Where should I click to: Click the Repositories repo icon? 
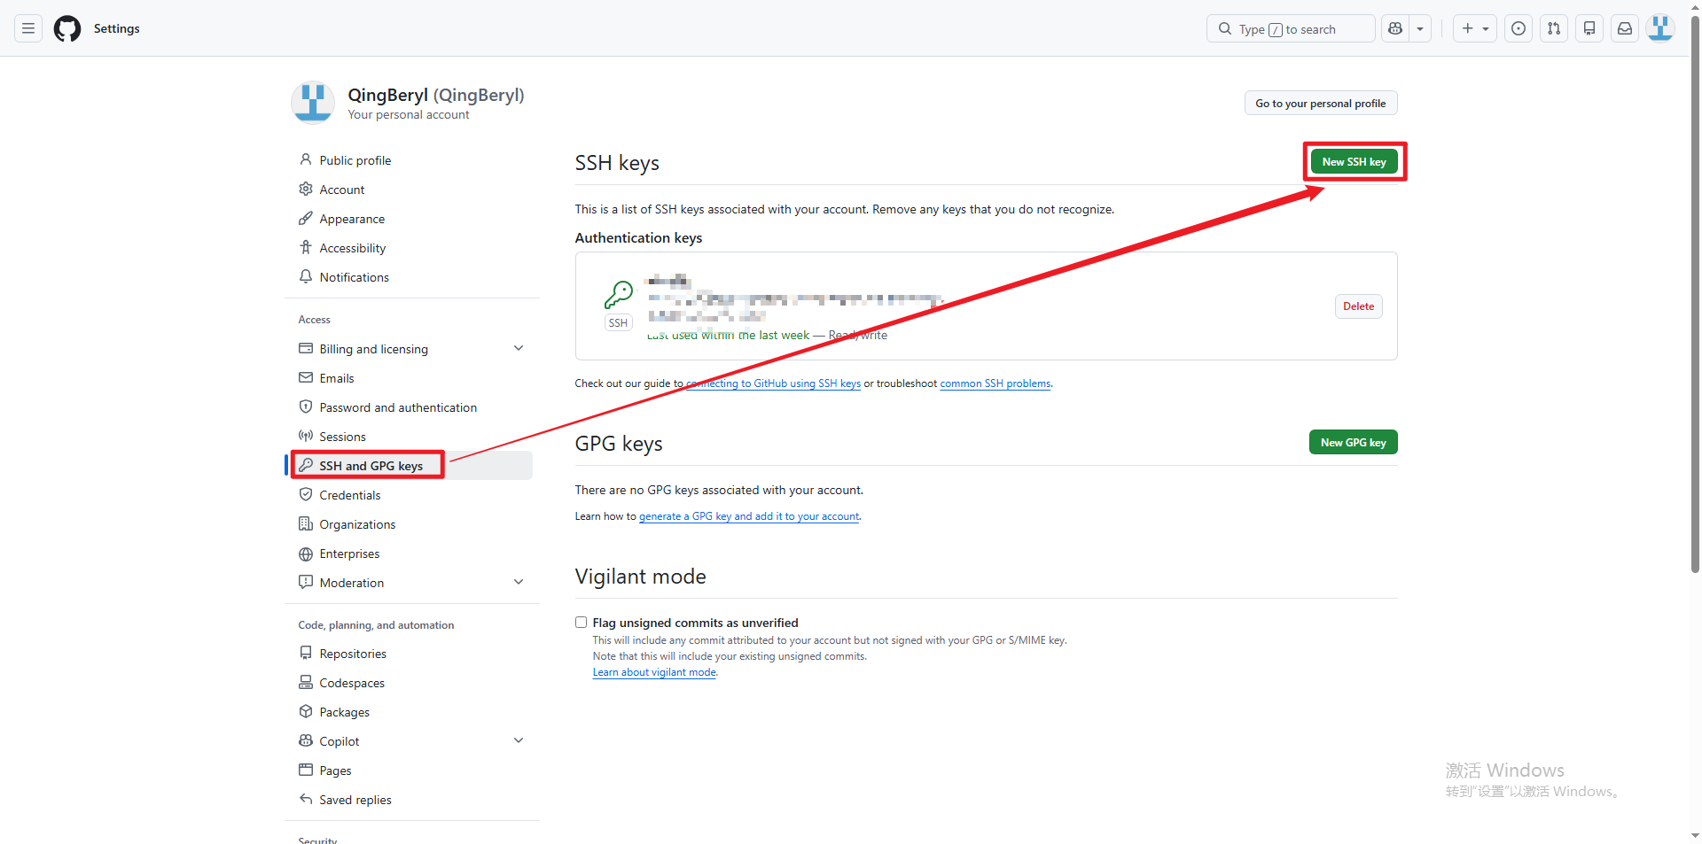[306, 653]
